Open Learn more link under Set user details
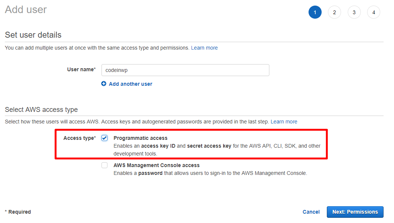Viewport: 394px width, 223px height. 204,48
